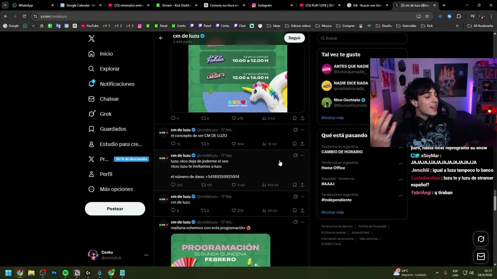Open CAMBIO DE HORARIO trend
Viewport: 497px width, 279px height.
342,152
